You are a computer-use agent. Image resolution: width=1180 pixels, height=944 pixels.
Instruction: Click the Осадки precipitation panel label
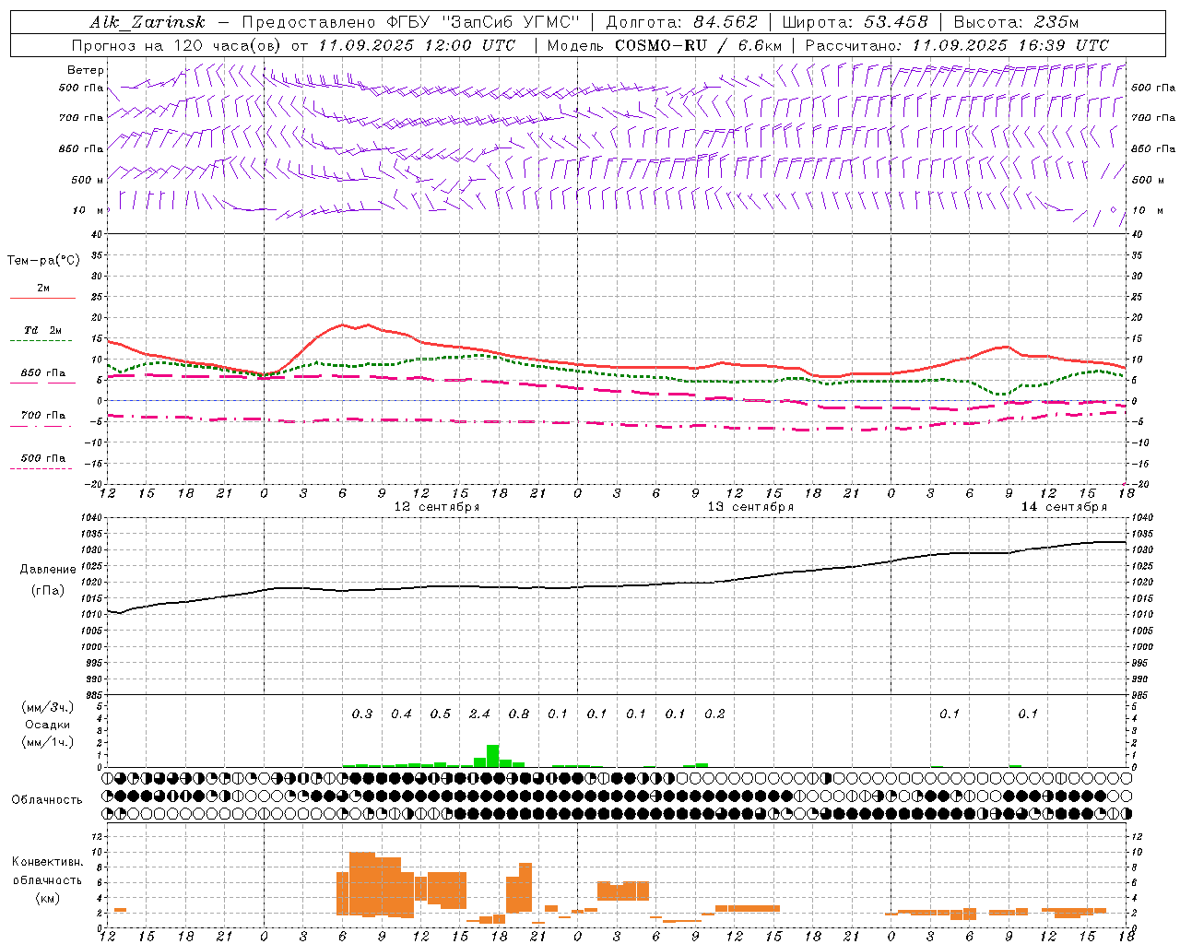click(47, 725)
